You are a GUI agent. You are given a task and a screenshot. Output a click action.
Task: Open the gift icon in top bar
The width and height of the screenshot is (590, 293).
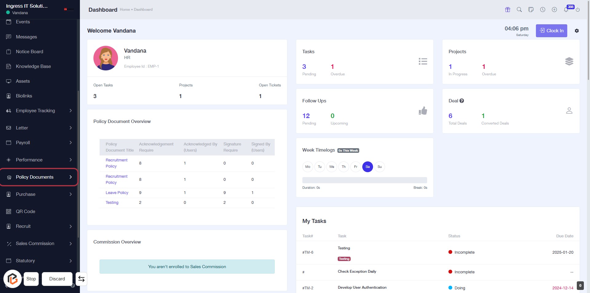click(x=508, y=10)
